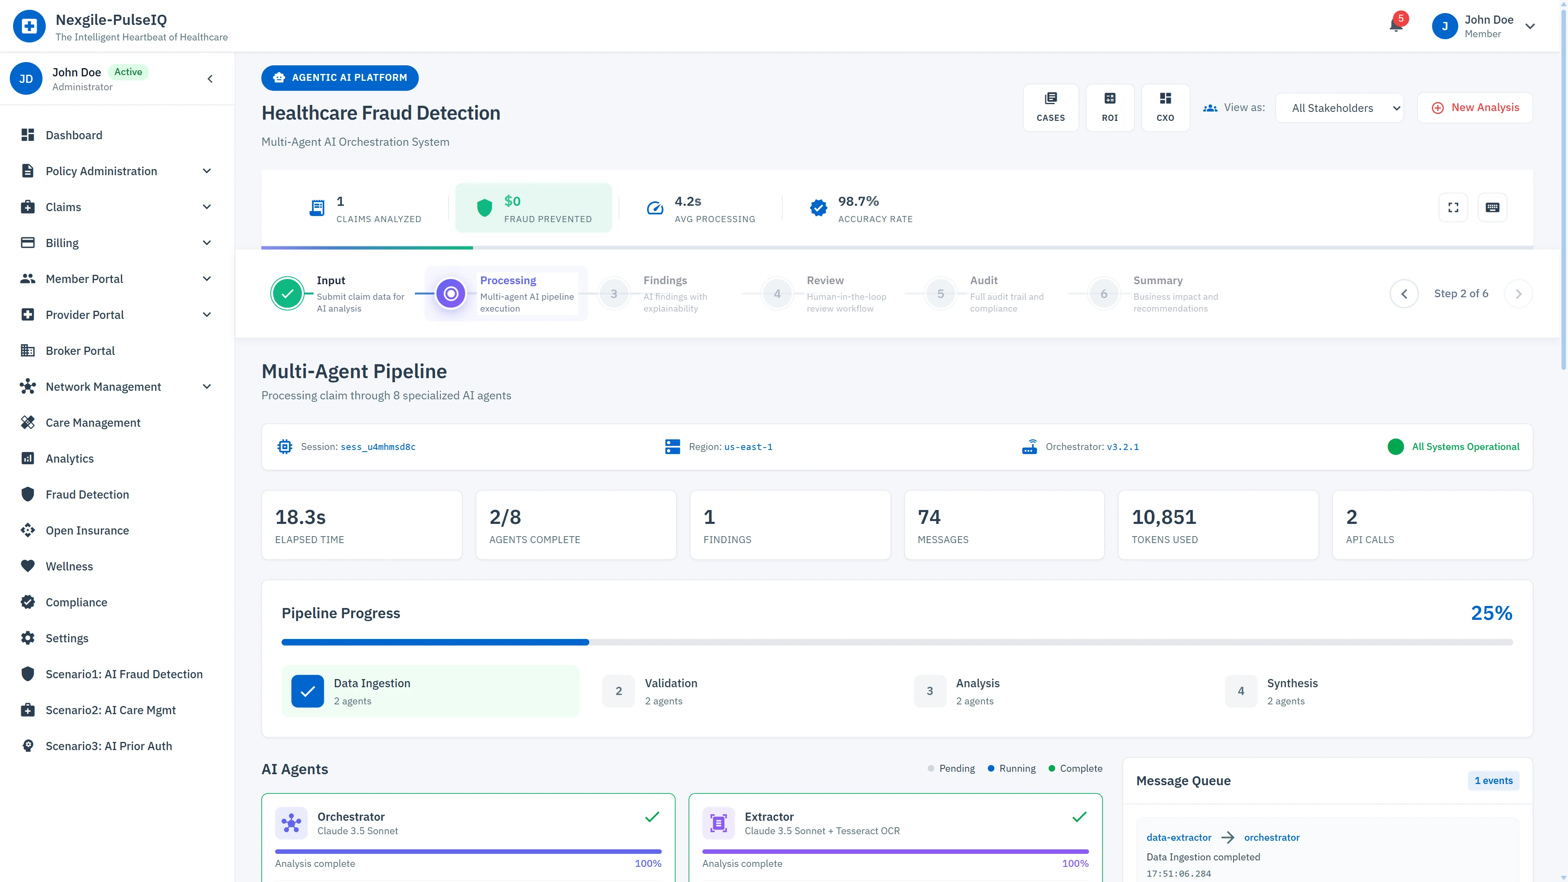Switch to the ROI view icon

point(1110,107)
